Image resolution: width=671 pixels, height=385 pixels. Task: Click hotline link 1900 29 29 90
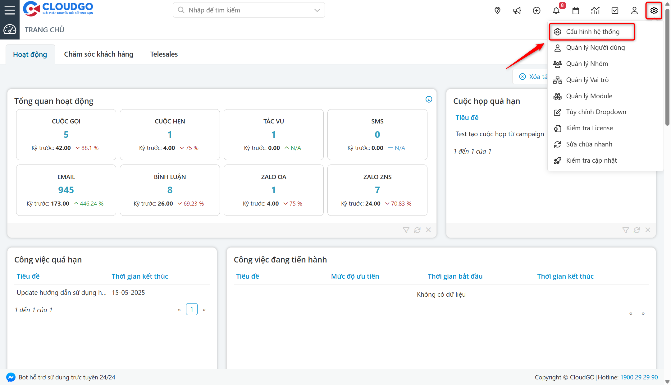click(639, 377)
